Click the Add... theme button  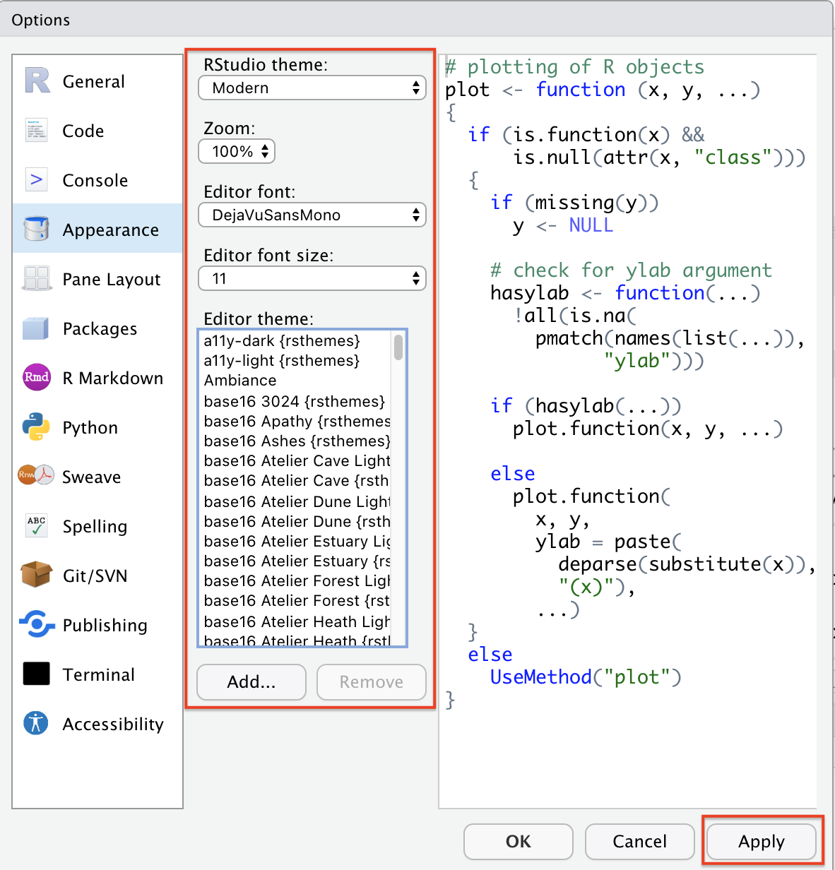251,681
